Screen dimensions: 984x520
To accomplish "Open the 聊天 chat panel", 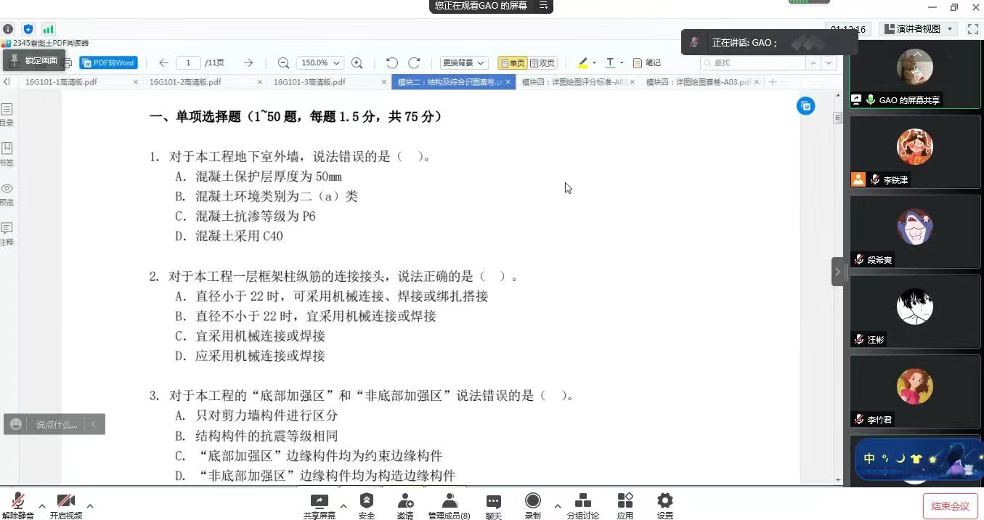I will point(493,505).
